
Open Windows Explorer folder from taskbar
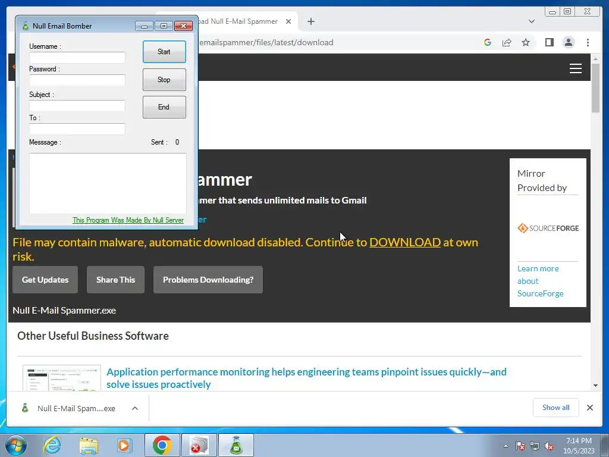89,445
